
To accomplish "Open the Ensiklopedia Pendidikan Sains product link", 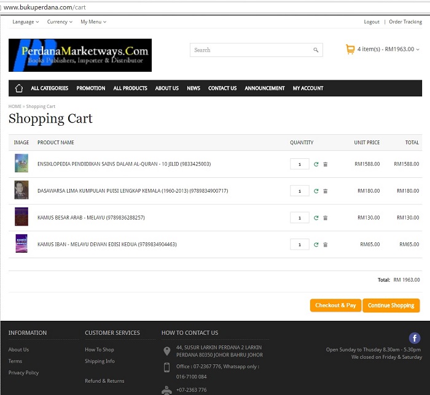I will coord(124,164).
